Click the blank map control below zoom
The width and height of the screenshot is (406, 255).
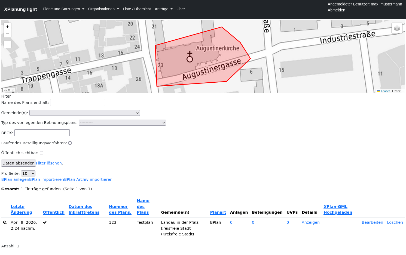pos(8,44)
